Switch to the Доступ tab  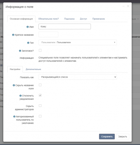pyautogui.click(x=83, y=19)
